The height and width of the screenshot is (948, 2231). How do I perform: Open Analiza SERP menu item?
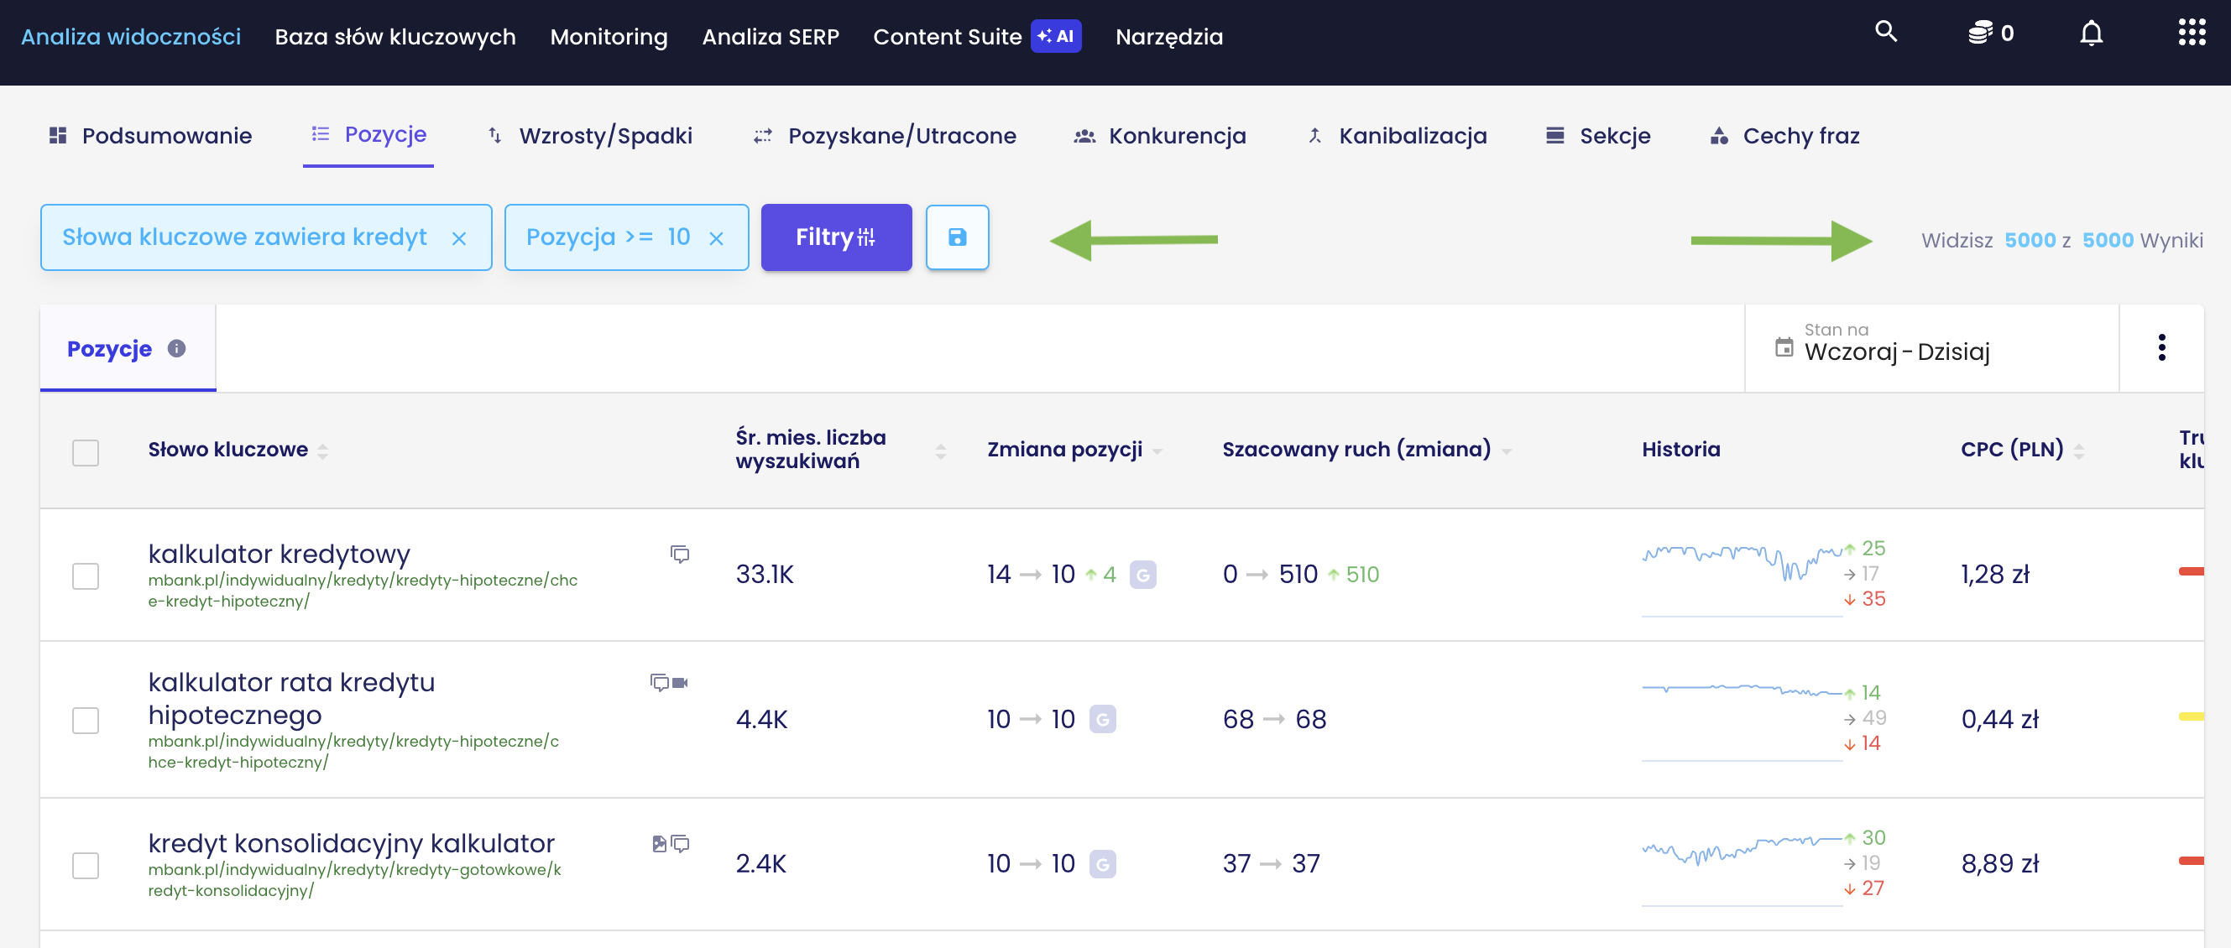(770, 36)
